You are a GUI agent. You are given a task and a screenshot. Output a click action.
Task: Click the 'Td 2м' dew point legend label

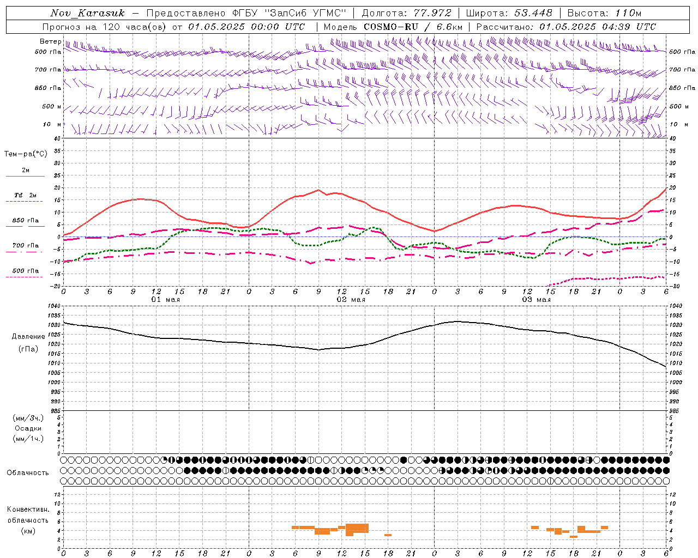tap(26, 195)
